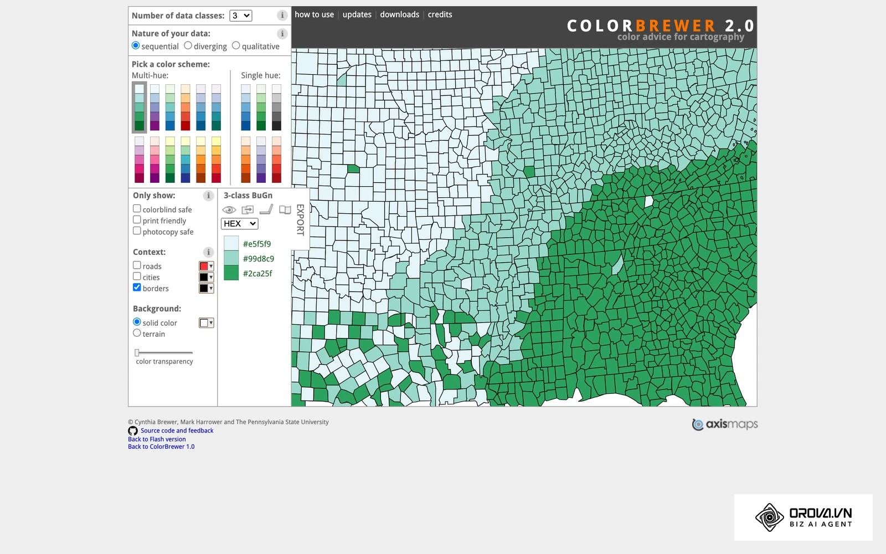The height and width of the screenshot is (554, 886).
Task: Select the diverging data radio button
Action: point(188,45)
